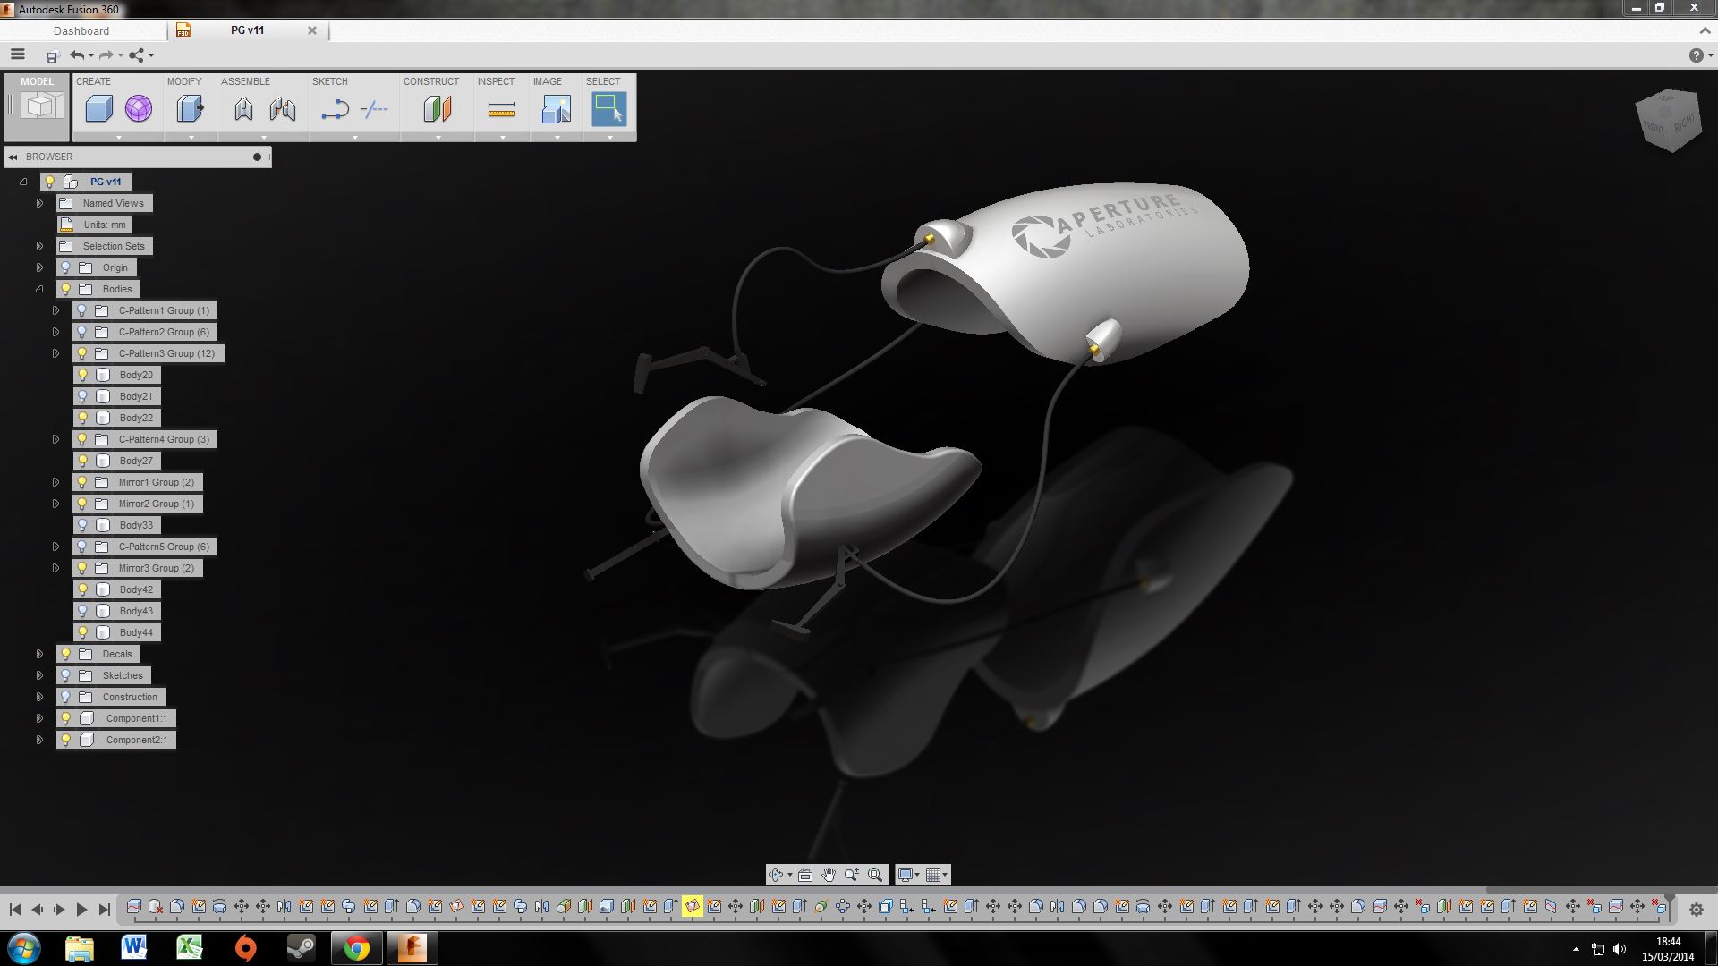Click the Zoom magnifier tool
Viewport: 1718px width, 966px height.
coord(852,875)
